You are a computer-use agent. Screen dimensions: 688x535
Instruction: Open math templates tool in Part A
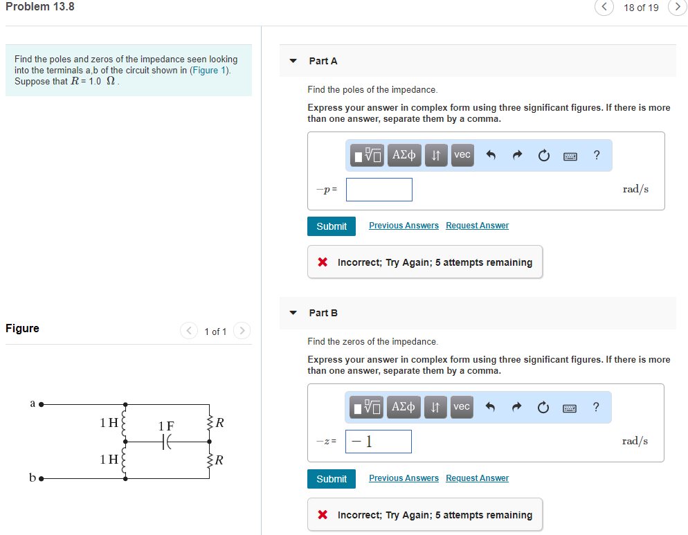(368, 155)
